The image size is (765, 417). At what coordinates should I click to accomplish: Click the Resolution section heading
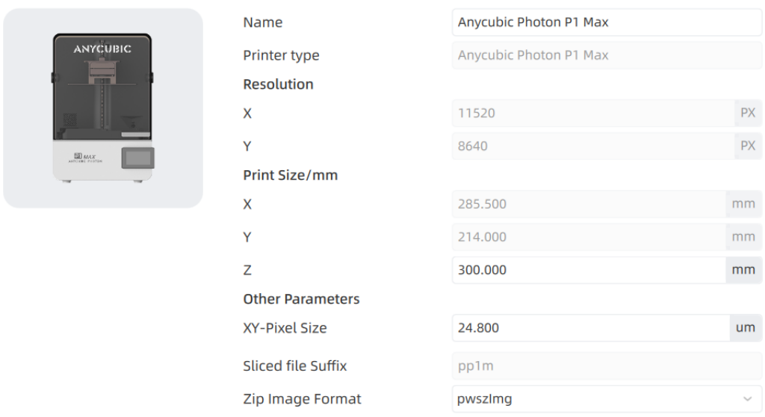pos(278,84)
